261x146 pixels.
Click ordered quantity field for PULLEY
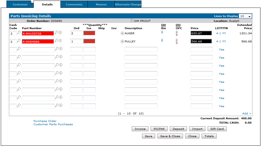pyautogui.click(x=76, y=42)
